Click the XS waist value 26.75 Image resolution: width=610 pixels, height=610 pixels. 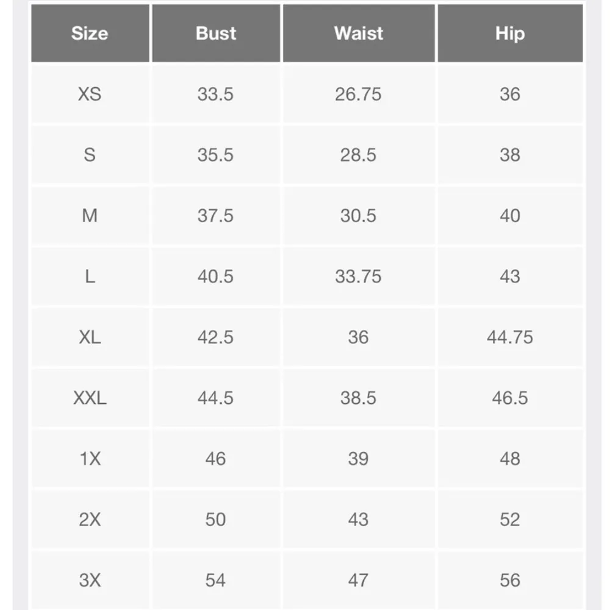[358, 94]
